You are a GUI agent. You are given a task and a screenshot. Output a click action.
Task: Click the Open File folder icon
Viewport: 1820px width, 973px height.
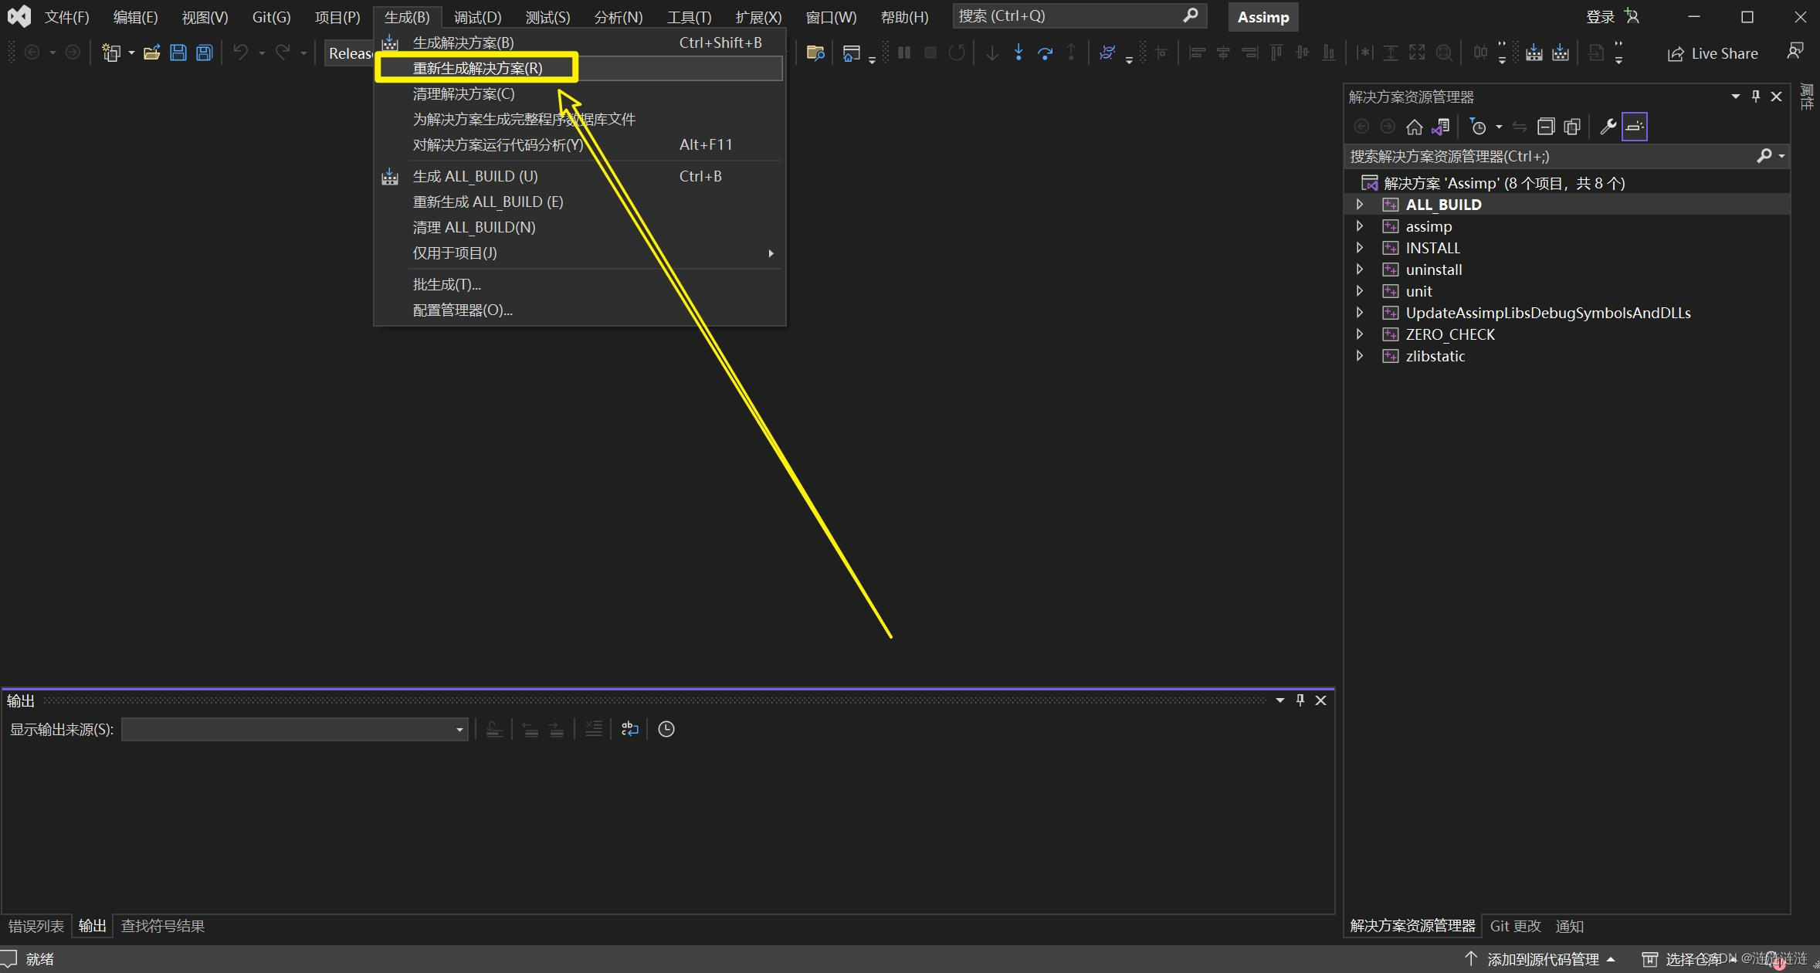coord(152,53)
